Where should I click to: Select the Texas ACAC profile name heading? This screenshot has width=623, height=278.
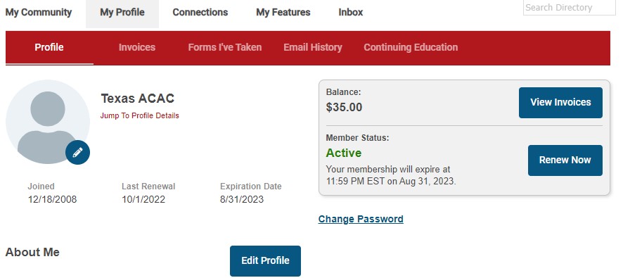tap(138, 99)
